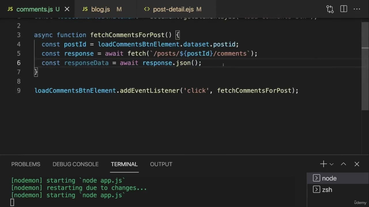
Task: Click the closing brace on line 7
Action: (36, 72)
